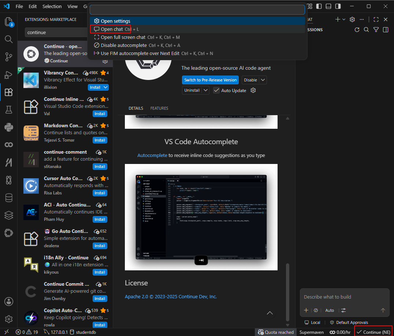This screenshot has width=394, height=336.
Task: Open the File menu
Action: [19, 6]
